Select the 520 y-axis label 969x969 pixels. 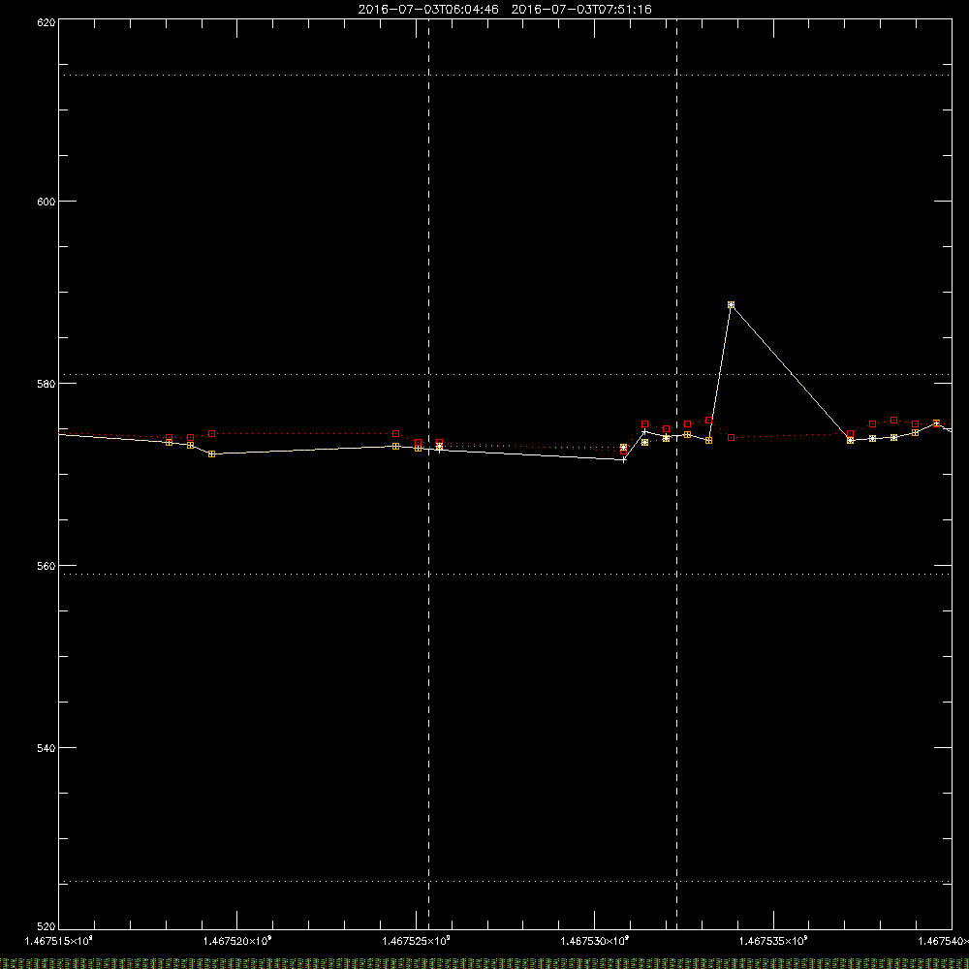click(x=47, y=927)
